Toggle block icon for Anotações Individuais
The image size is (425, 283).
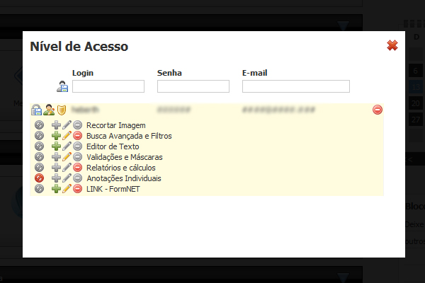39,178
